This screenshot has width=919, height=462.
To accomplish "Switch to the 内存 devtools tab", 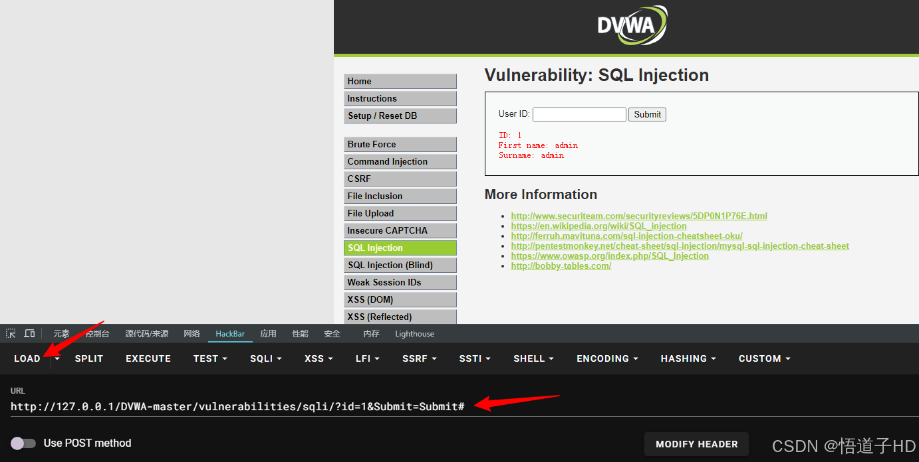I will point(371,334).
